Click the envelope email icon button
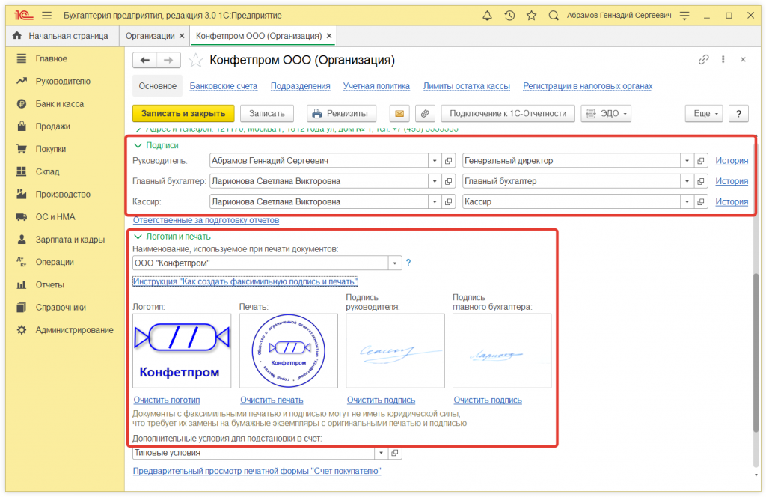 [399, 113]
